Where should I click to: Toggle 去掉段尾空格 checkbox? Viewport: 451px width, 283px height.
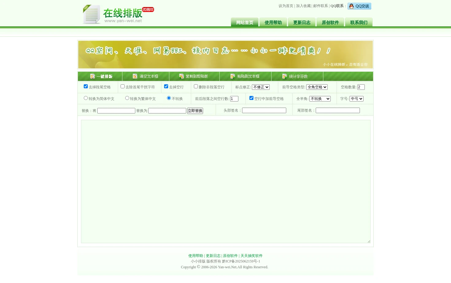pos(86,86)
